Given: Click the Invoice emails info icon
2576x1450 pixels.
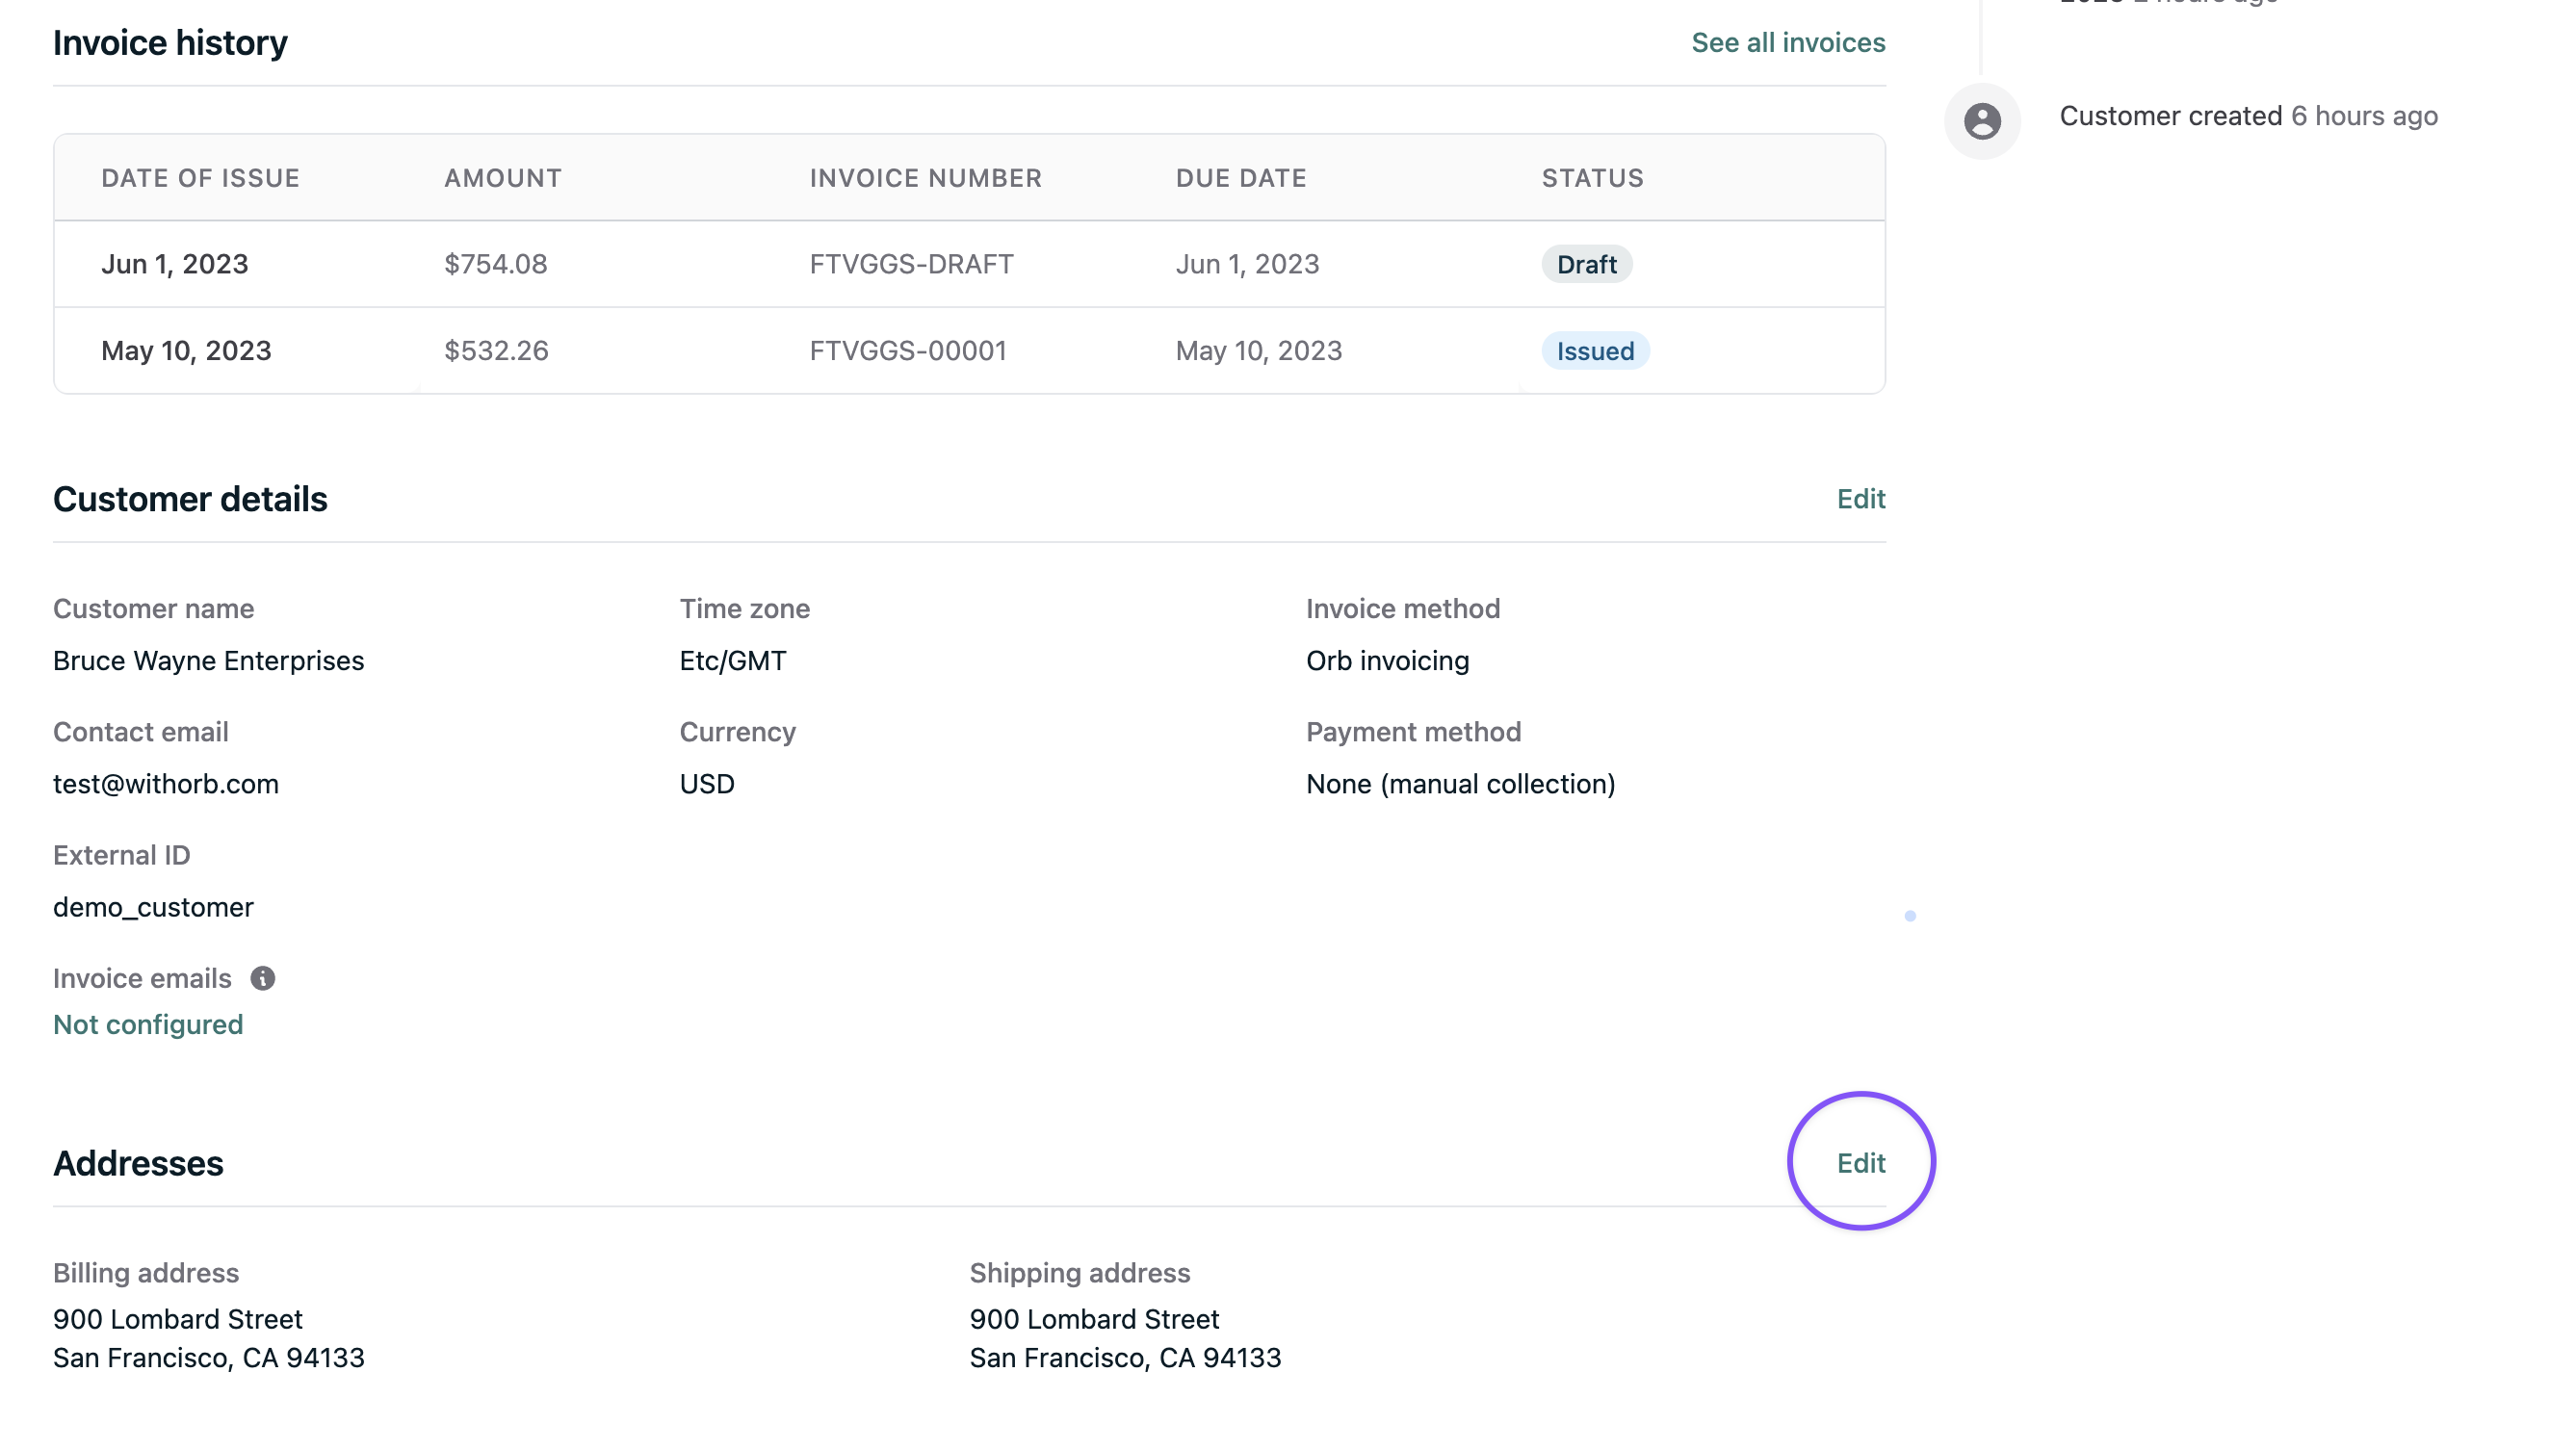Looking at the screenshot, I should tap(263, 978).
